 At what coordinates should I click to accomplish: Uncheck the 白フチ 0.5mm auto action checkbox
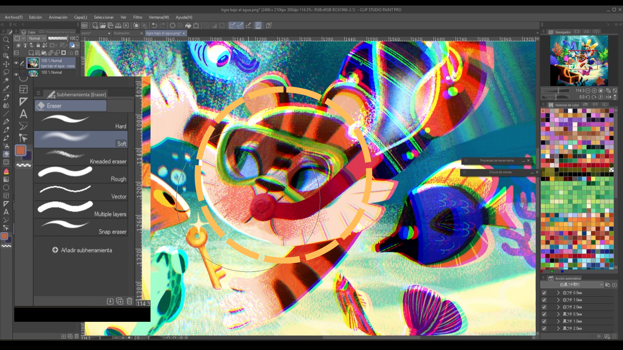click(x=544, y=293)
